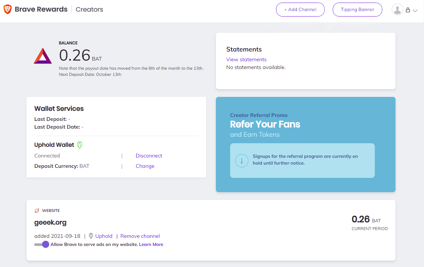The height and width of the screenshot is (267, 424).
Task: Open the Tipping Banner editor
Action: coord(357,9)
